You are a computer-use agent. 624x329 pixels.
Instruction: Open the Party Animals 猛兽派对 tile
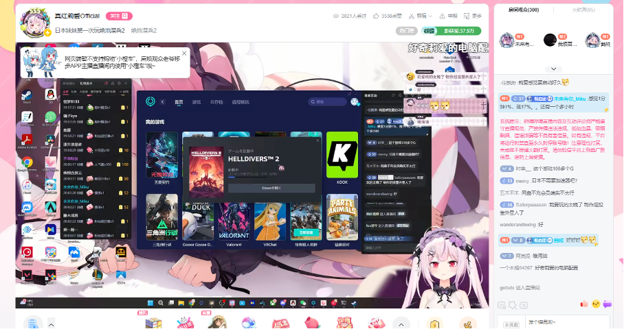[x=342, y=217]
